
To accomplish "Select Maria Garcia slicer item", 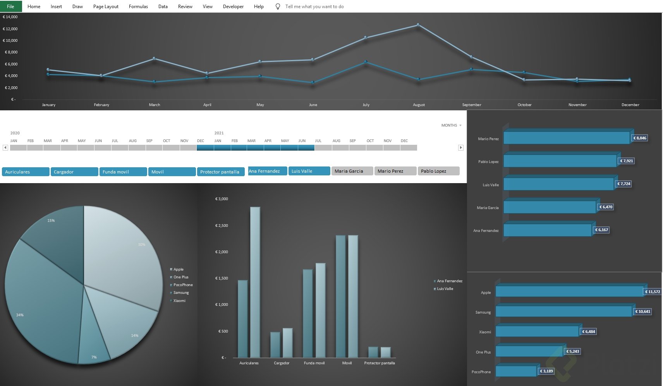I will pos(352,171).
